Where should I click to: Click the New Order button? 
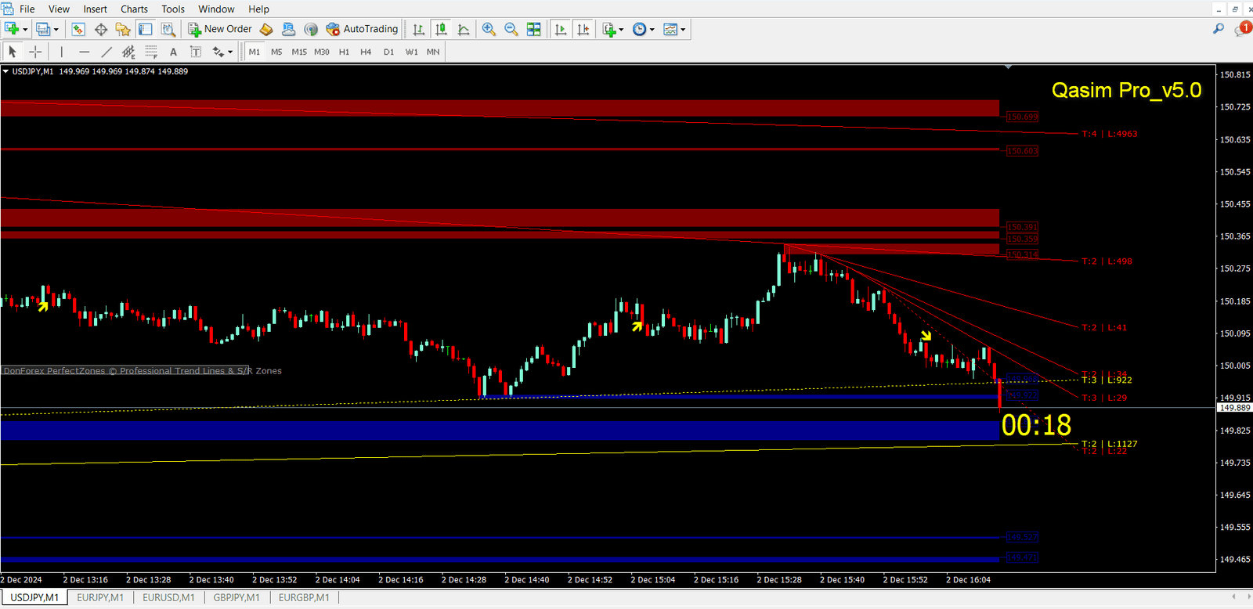(x=220, y=29)
